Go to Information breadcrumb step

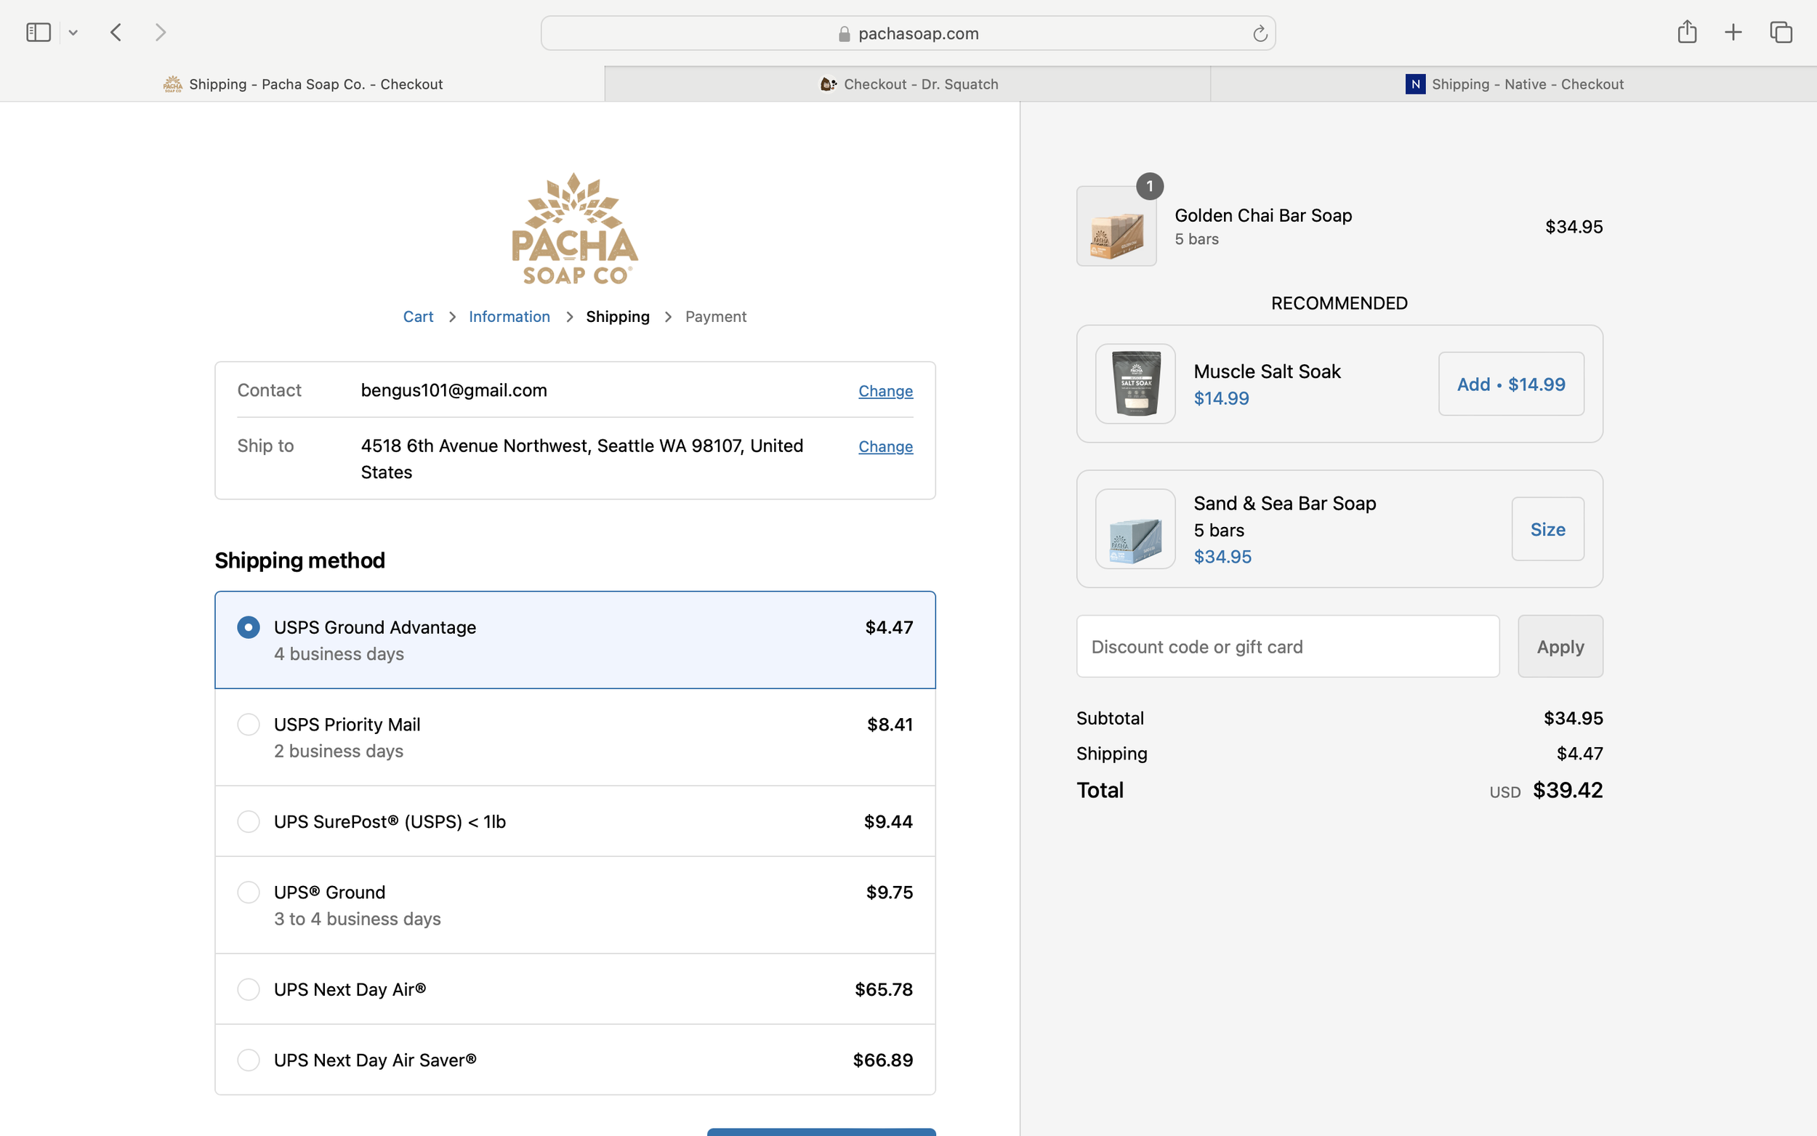click(x=509, y=316)
